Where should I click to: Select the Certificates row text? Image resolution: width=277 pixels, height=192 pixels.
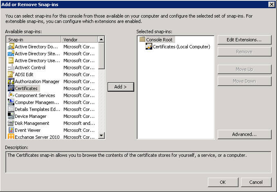coord(26,88)
